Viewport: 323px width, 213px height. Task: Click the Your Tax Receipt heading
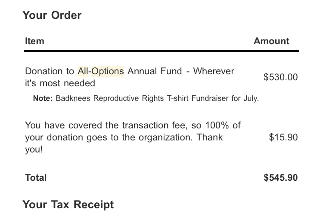coord(68,204)
